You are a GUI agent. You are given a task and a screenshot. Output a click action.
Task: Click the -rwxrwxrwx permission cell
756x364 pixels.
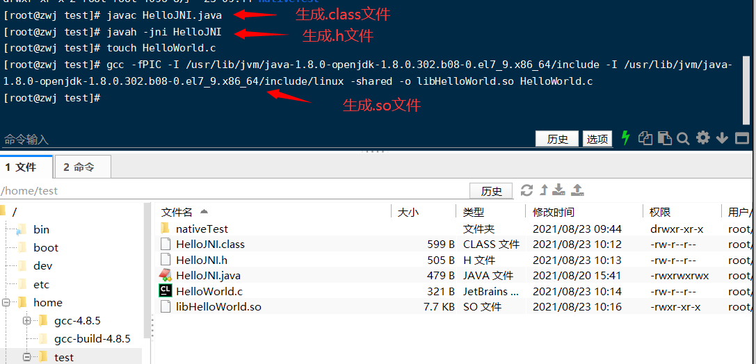point(679,275)
